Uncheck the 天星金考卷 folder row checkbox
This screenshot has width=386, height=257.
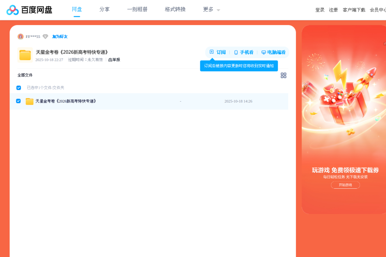pyautogui.click(x=18, y=101)
